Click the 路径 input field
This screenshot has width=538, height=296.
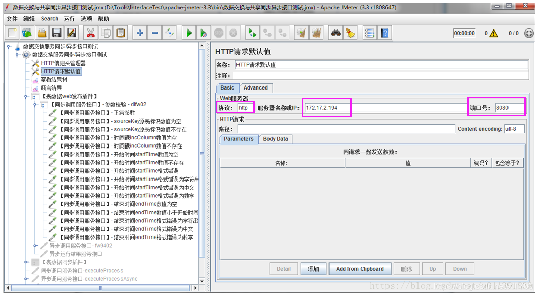pyautogui.click(x=346, y=129)
